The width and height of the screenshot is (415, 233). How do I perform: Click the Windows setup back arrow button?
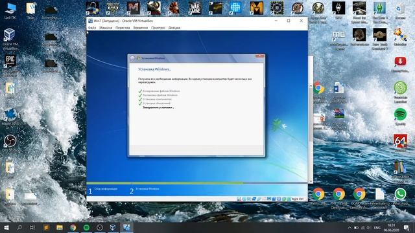pyautogui.click(x=132, y=58)
